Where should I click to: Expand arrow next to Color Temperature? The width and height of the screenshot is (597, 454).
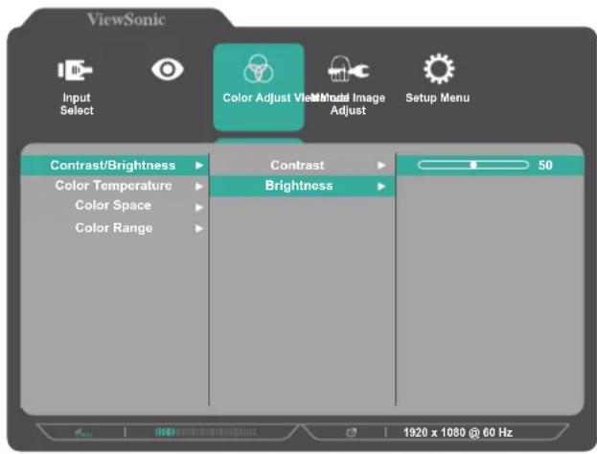199,187
